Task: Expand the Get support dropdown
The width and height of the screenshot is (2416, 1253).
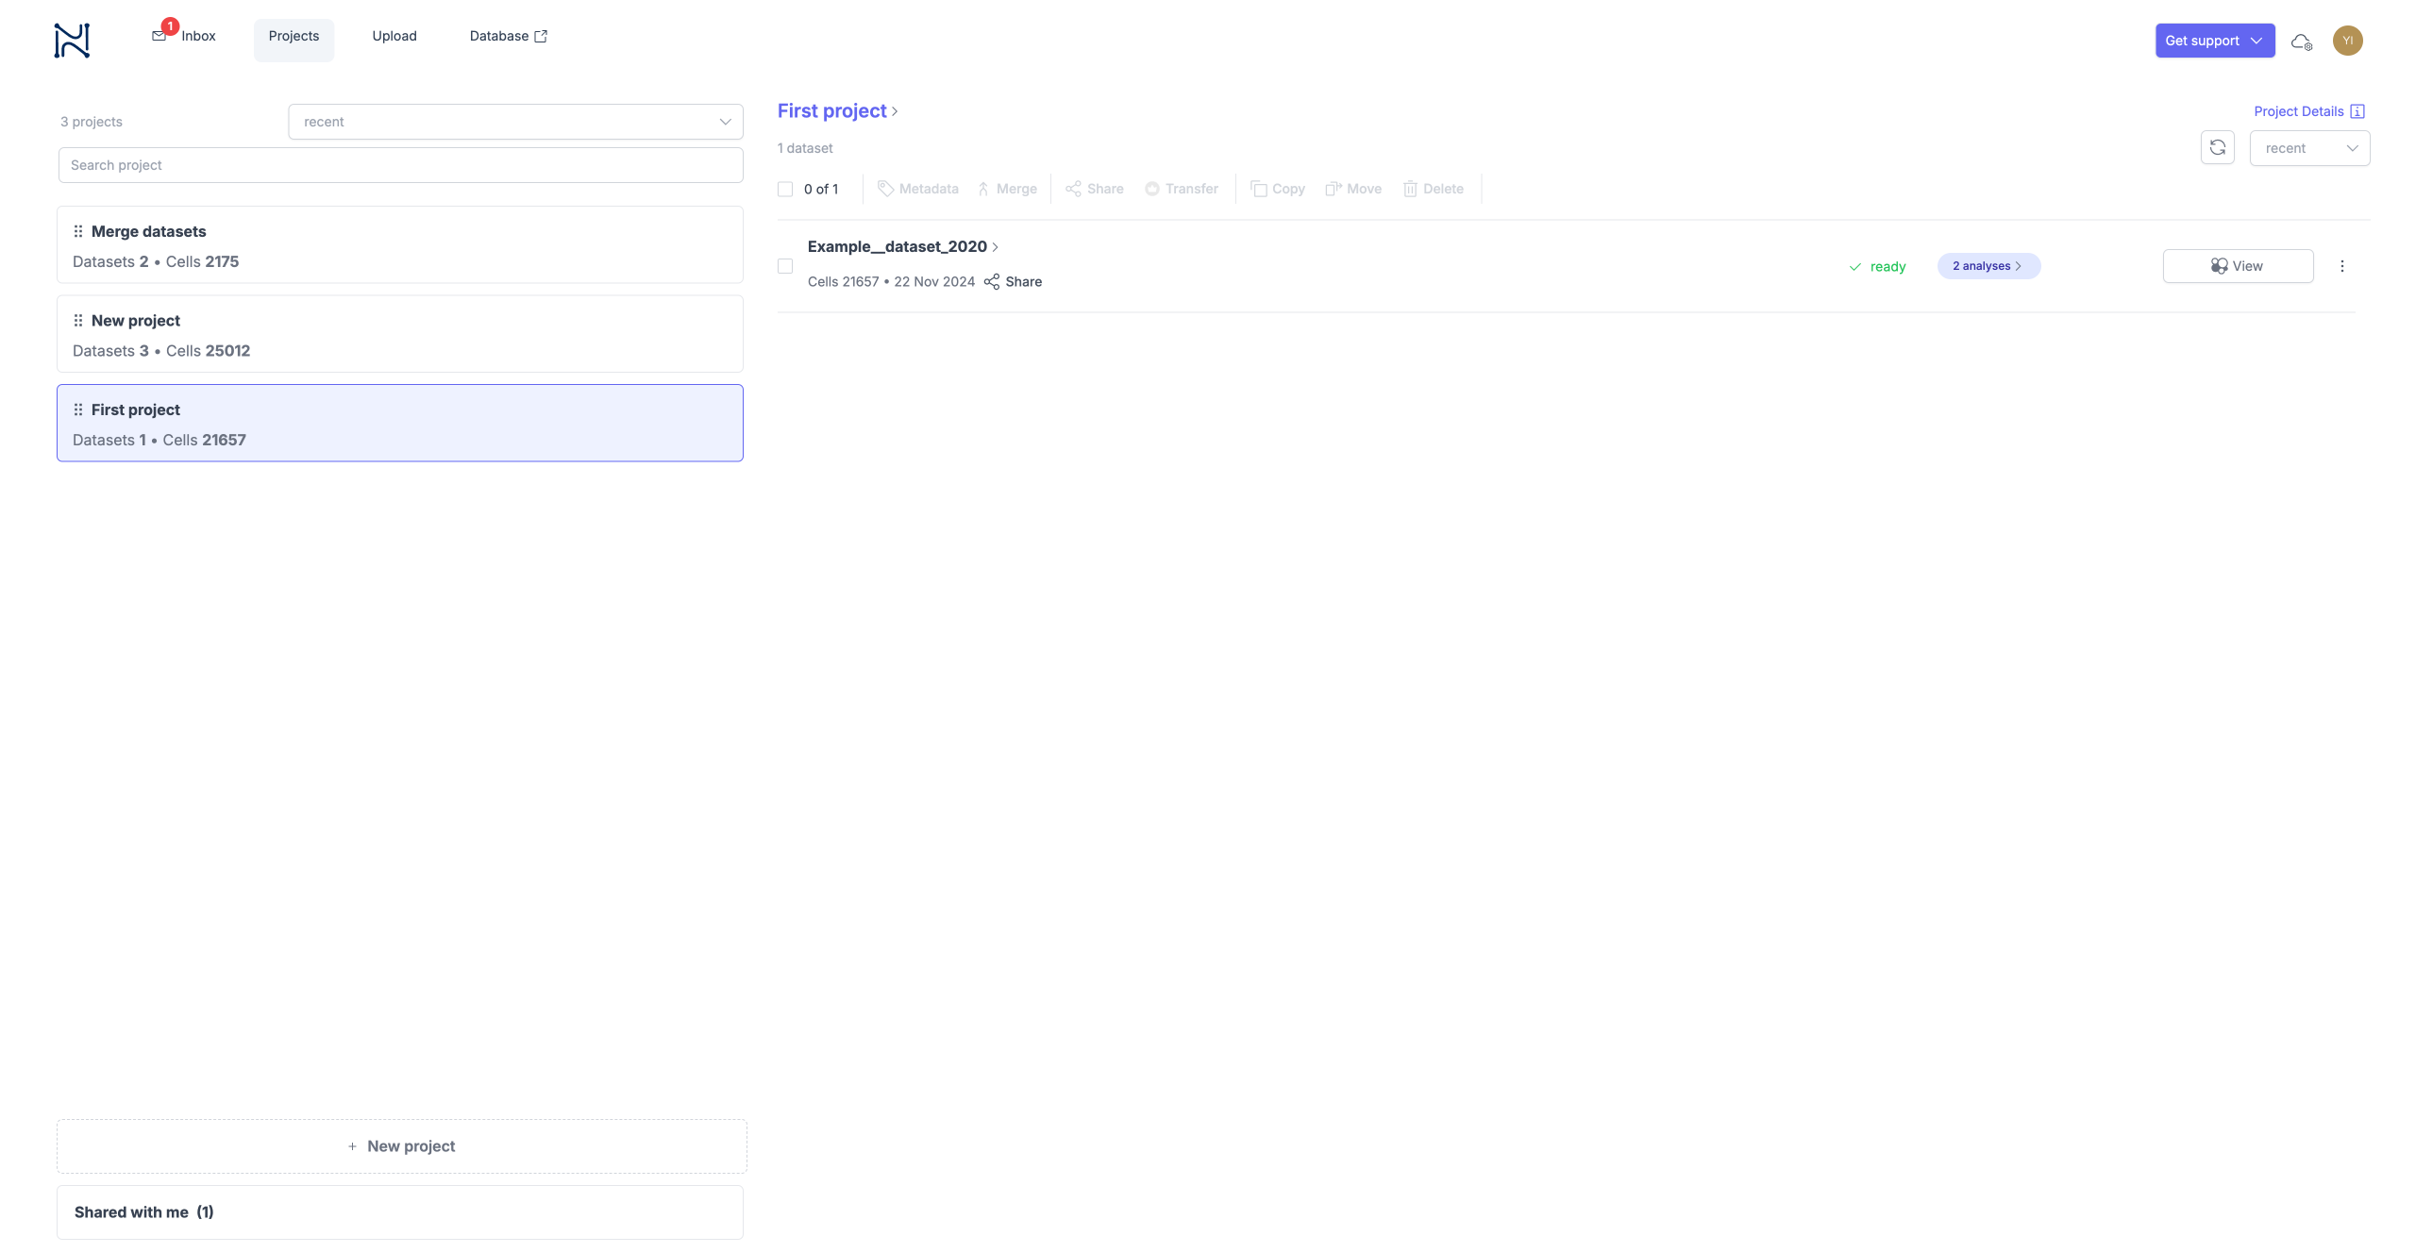Action: tap(2214, 41)
